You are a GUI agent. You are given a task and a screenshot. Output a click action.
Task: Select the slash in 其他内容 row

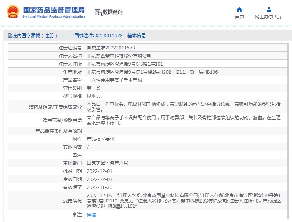point(88,147)
